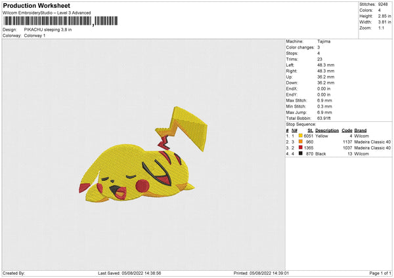Click the "Total Bobbin:" label
Viewport: 394px width, 278px height.
pos(299,118)
